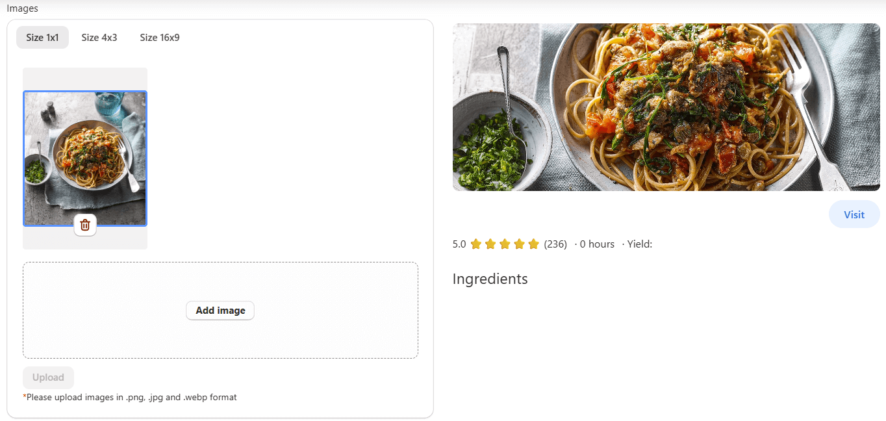
Task: Click the fifth rating star
Action: click(533, 244)
